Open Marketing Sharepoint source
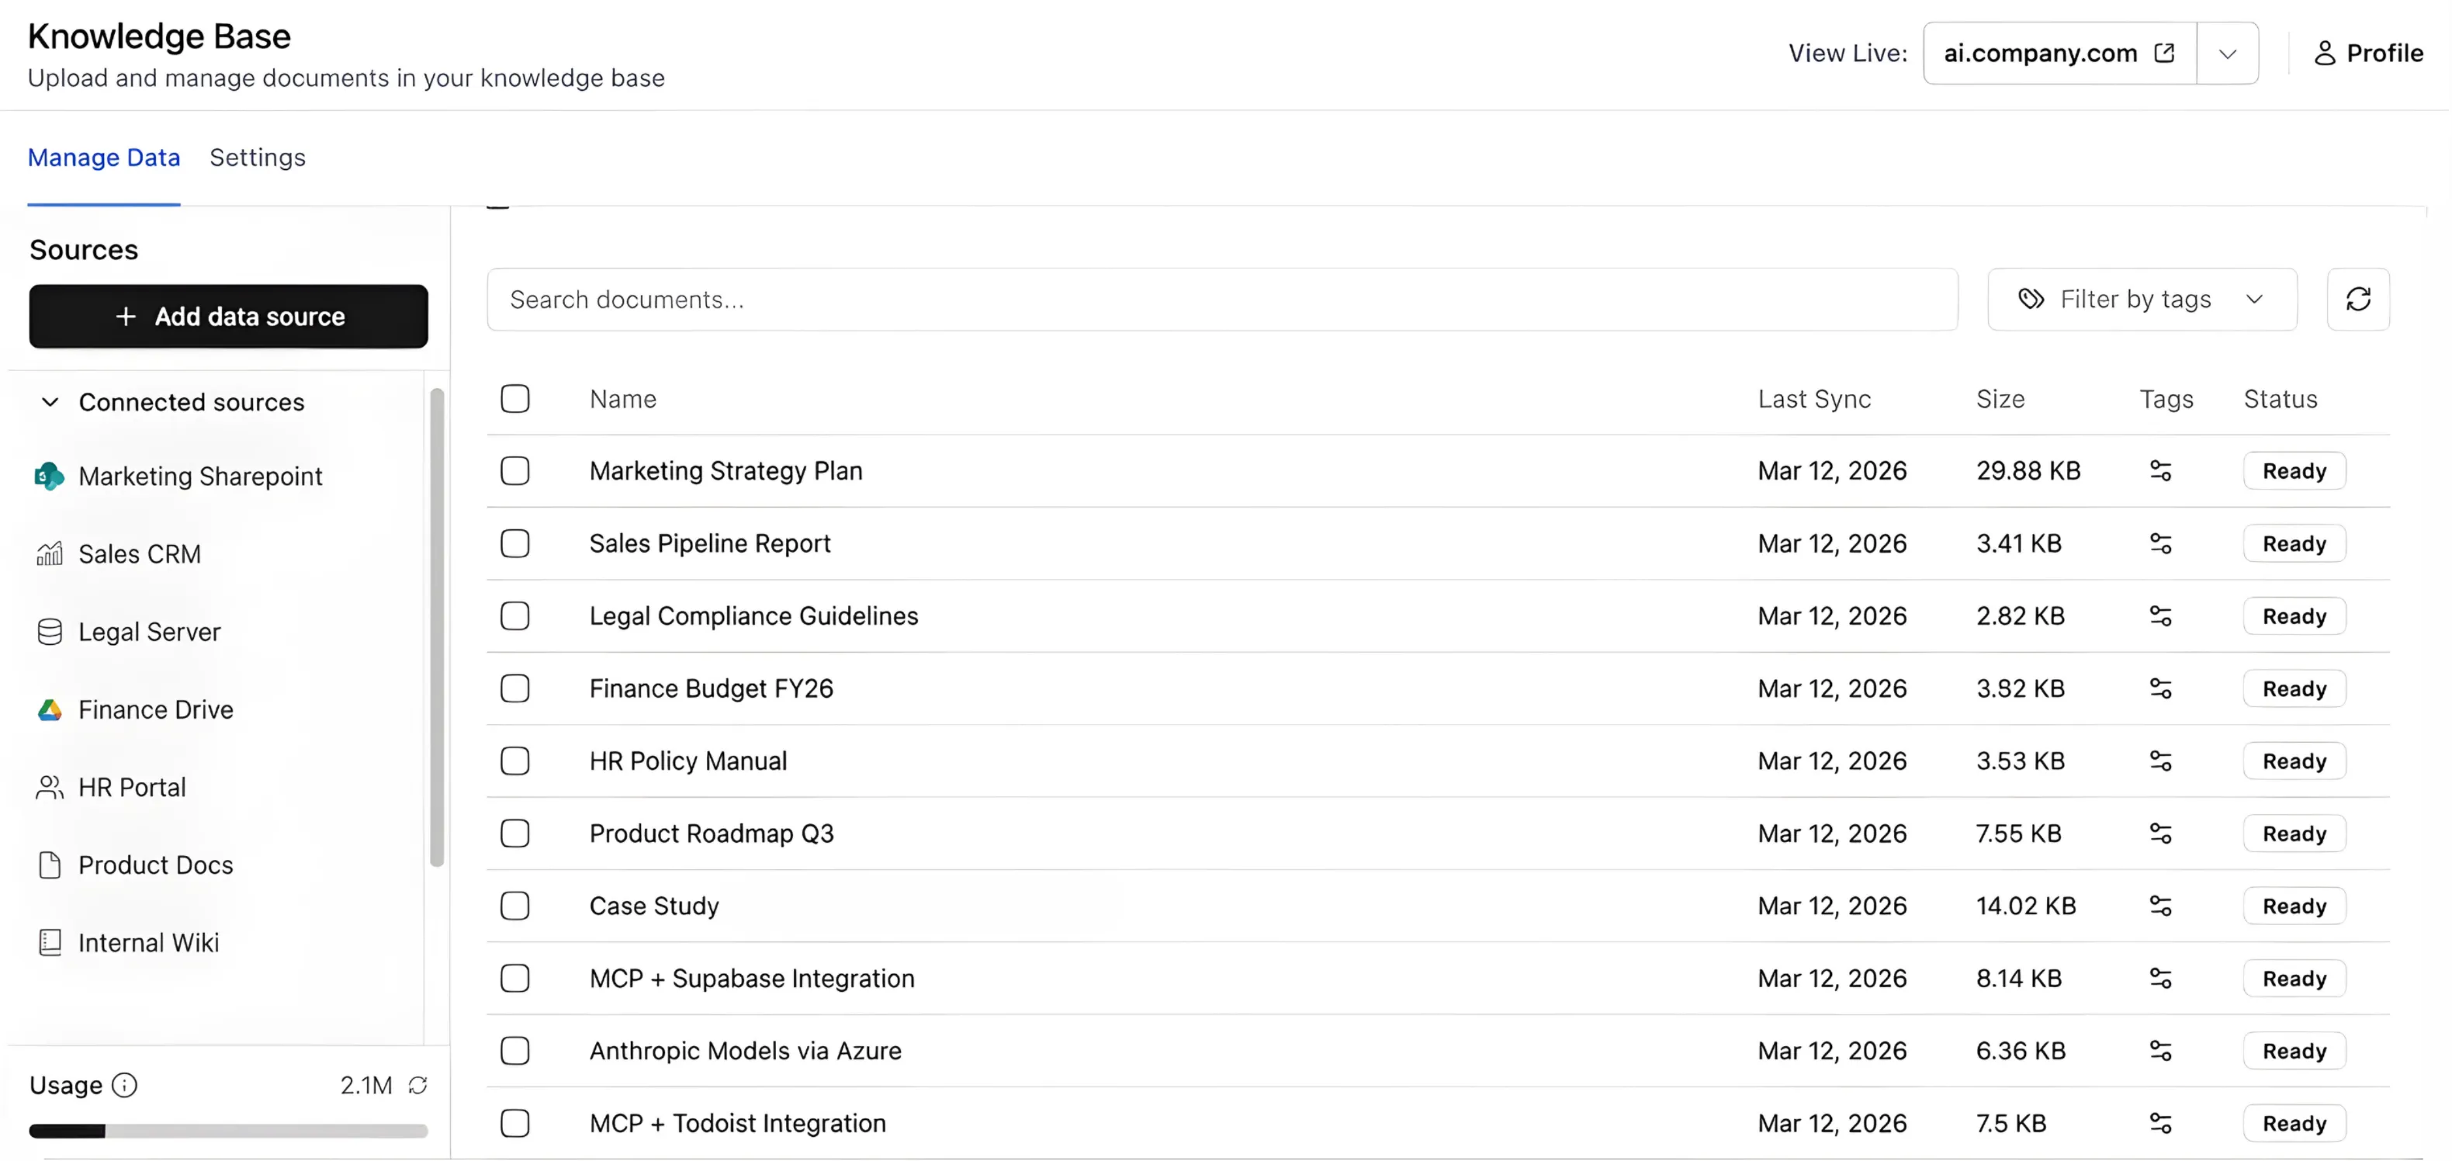 (x=200, y=476)
